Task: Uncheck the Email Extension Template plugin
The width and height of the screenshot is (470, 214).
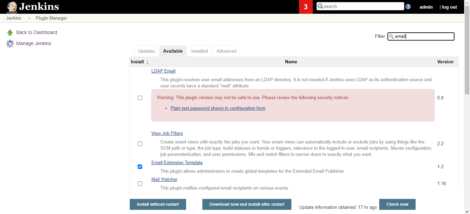Action: pyautogui.click(x=140, y=167)
